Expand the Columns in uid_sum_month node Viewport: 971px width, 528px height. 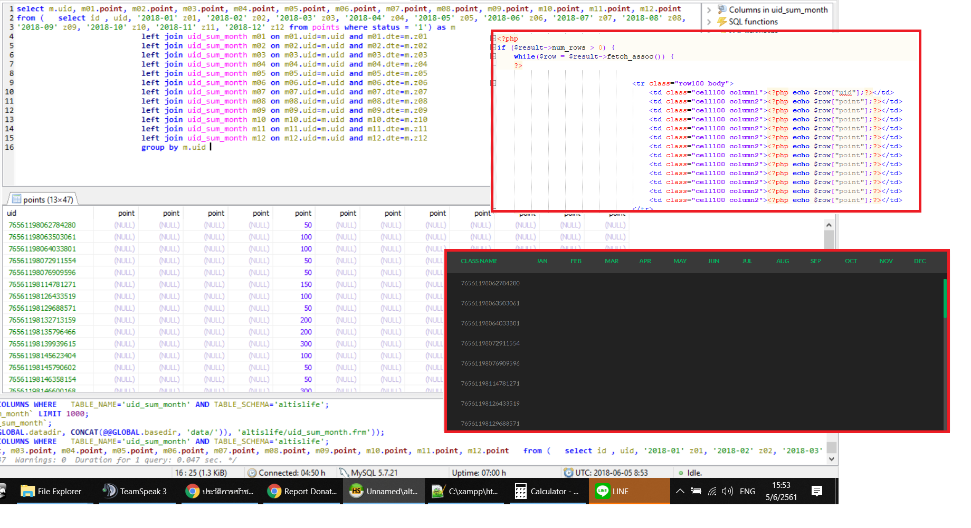tap(709, 9)
